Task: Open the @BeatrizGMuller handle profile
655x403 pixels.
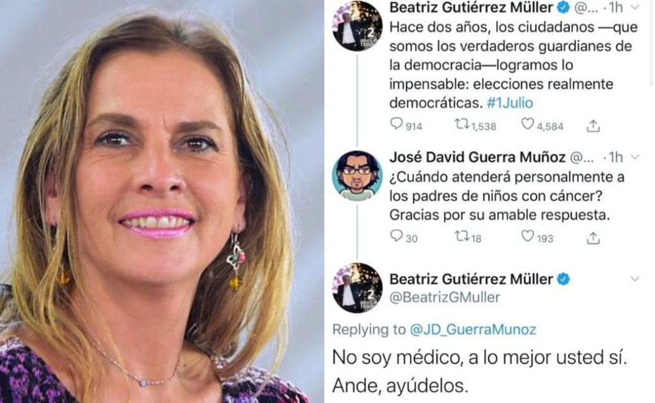Action: (x=445, y=297)
